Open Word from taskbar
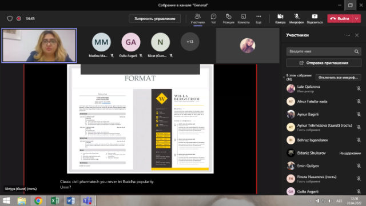 [71, 201]
